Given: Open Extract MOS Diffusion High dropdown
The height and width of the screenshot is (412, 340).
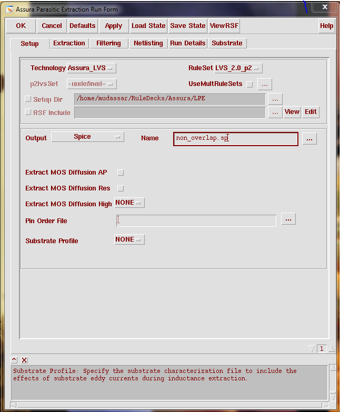Looking at the screenshot, I should click(129, 203).
